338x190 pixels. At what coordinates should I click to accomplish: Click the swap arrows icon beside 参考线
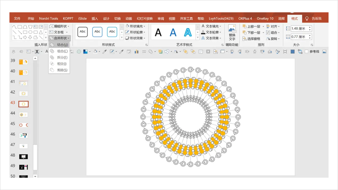click(x=300, y=52)
